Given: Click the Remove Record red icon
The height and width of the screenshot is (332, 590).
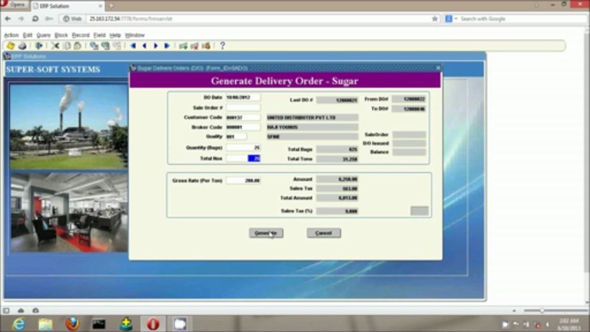Looking at the screenshot, I should 195,46.
